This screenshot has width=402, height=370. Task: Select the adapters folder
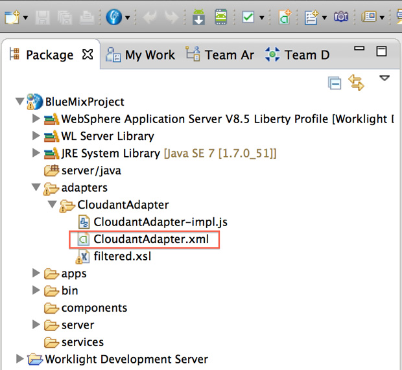[x=84, y=188]
